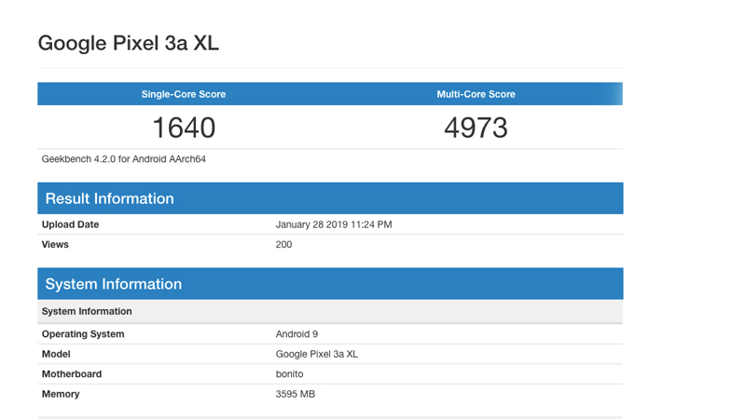
Task: Select the Model value 'Google Pixel 3a XL'
Action: (x=316, y=354)
